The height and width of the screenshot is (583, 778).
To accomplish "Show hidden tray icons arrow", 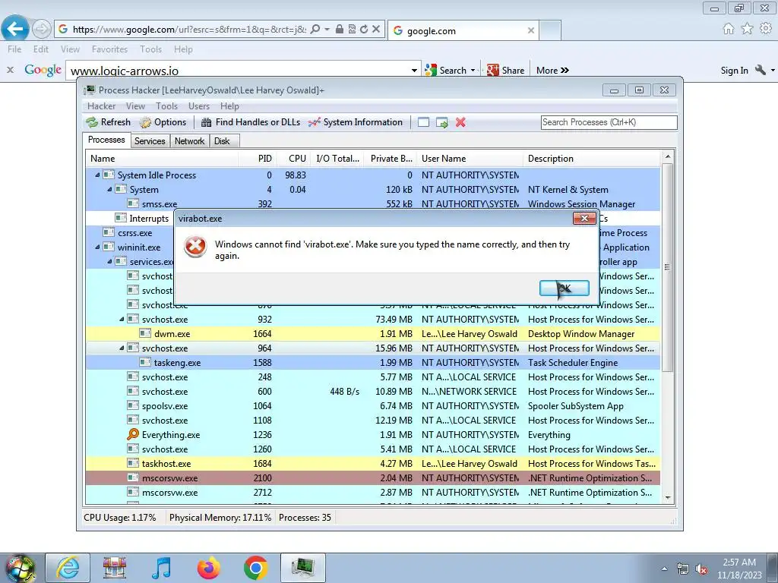I will [x=664, y=569].
